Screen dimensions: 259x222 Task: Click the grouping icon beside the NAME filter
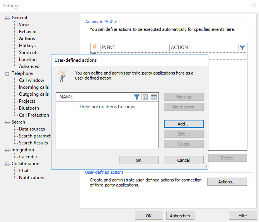pos(145,97)
